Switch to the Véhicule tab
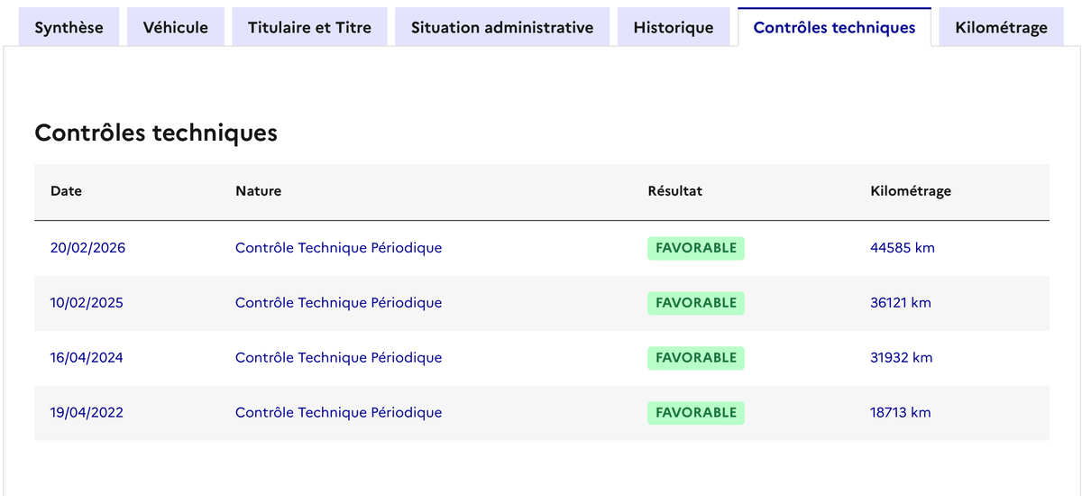Image resolution: width=1082 pixels, height=496 pixels. [176, 27]
